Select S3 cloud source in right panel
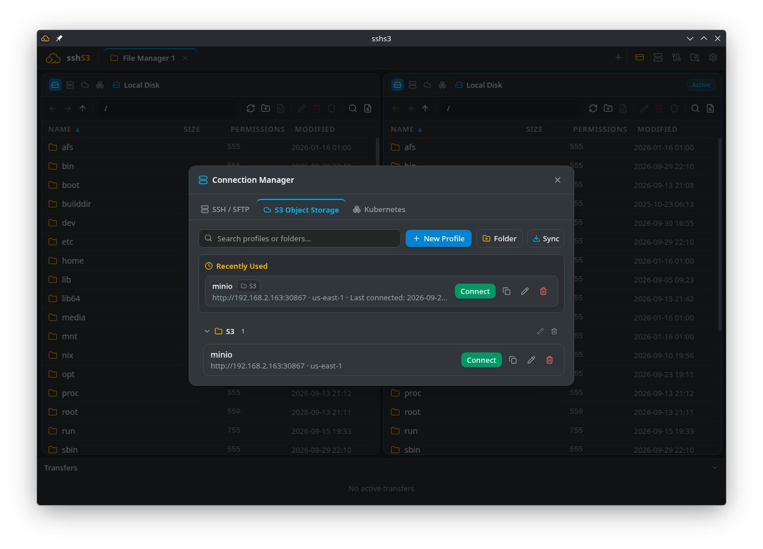The height and width of the screenshot is (549, 763). (427, 85)
